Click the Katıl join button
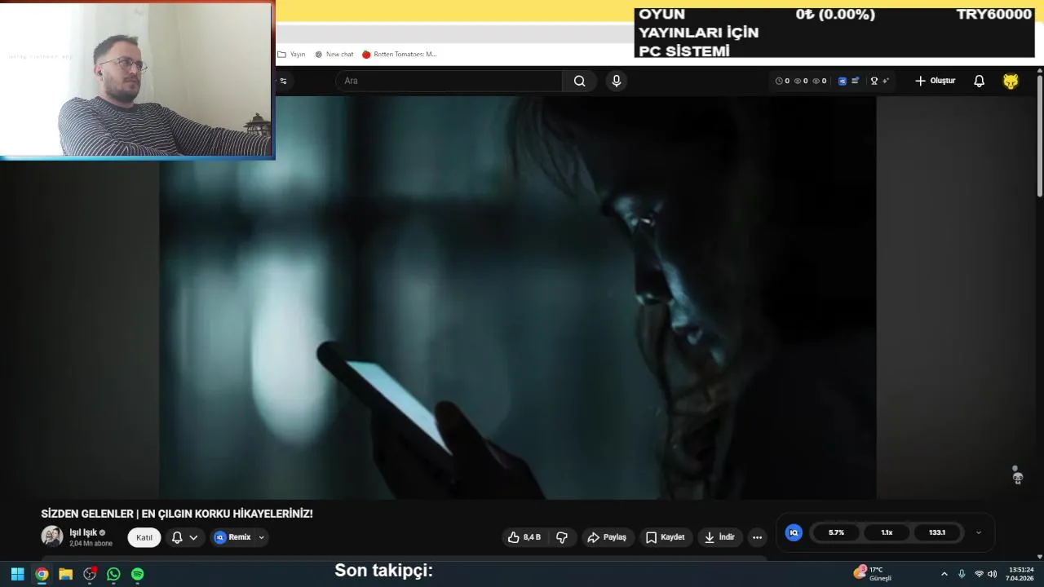The width and height of the screenshot is (1044, 587). [x=144, y=537]
